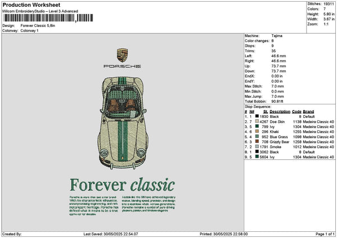This screenshot has height=238, width=337.
Task: Click the Blue Grass description text
Action: (x=279, y=137)
